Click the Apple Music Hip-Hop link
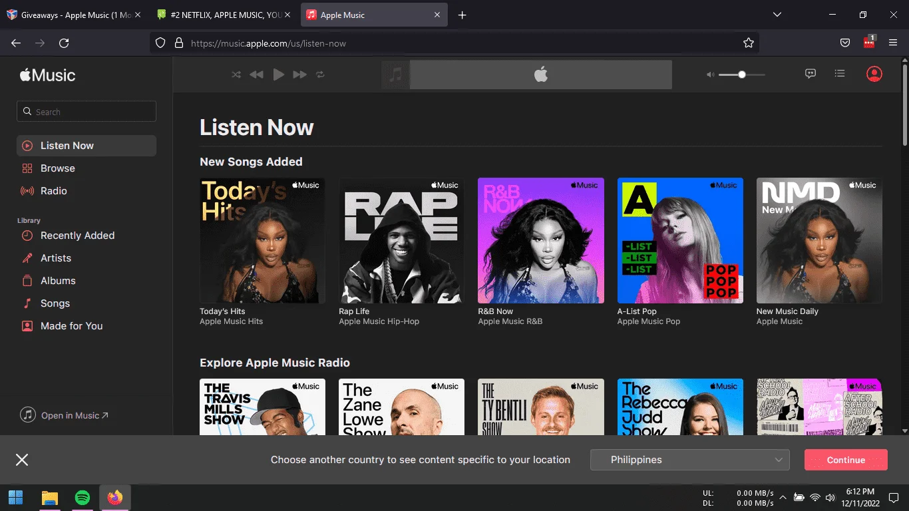Image resolution: width=909 pixels, height=511 pixels. (379, 321)
